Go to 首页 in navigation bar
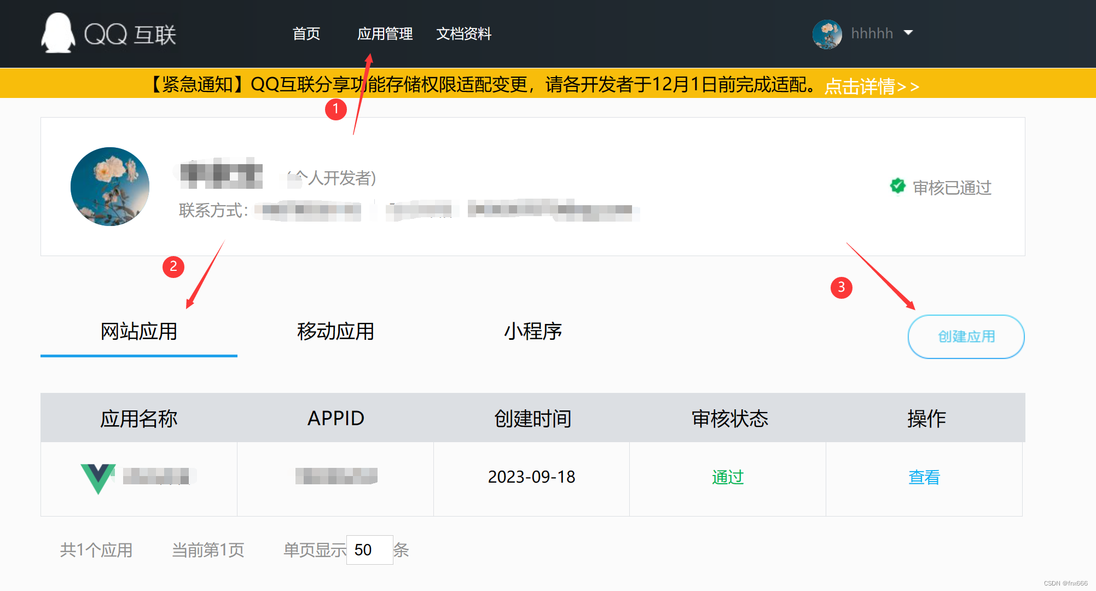 pyautogui.click(x=306, y=34)
